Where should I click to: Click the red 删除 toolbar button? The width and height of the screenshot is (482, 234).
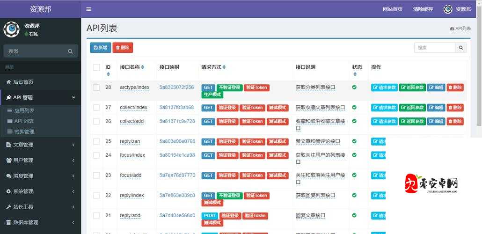point(123,48)
